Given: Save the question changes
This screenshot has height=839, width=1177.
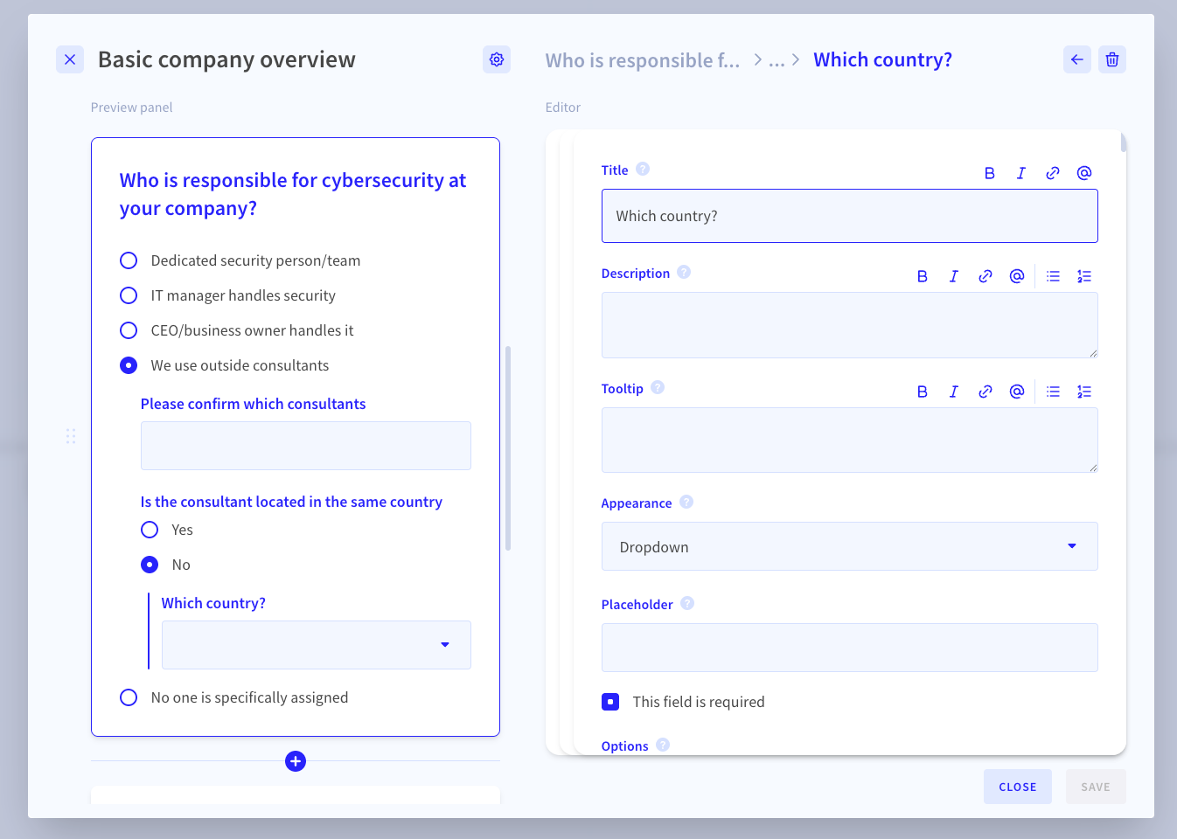Looking at the screenshot, I should point(1095,786).
